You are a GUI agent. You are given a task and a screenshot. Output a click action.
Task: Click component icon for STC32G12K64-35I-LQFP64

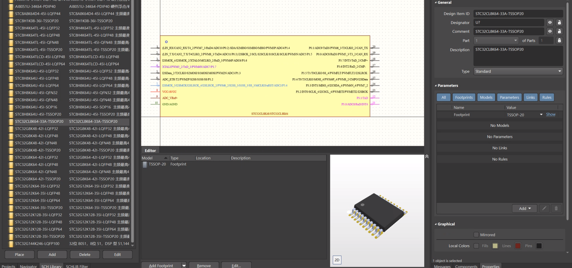point(10,200)
